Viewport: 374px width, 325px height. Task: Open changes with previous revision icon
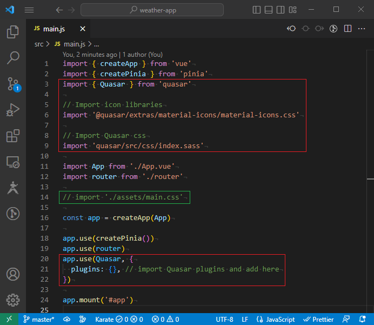click(x=291, y=29)
